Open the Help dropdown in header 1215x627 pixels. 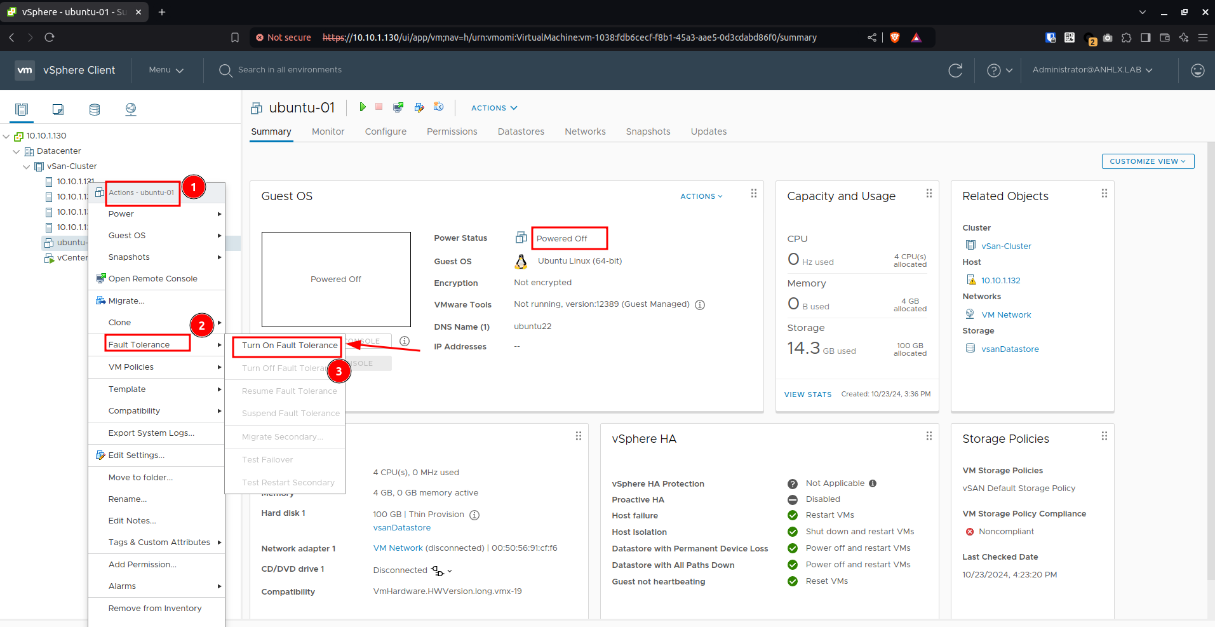[1000, 71]
